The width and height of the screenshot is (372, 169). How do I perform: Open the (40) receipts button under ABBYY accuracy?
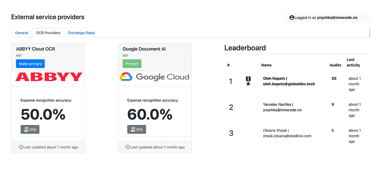(x=30, y=129)
